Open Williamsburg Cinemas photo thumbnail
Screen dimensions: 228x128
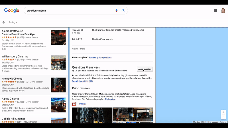coord(58,63)
